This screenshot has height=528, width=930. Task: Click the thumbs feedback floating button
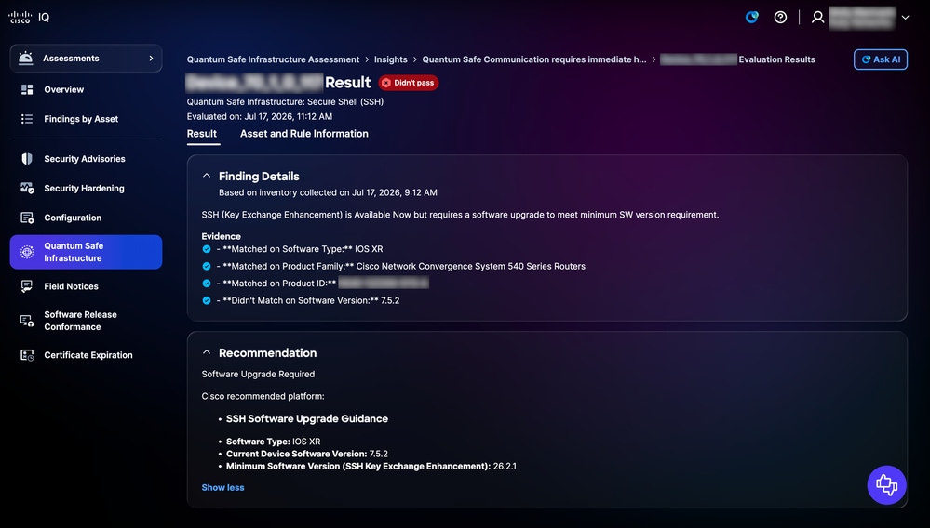click(x=886, y=485)
